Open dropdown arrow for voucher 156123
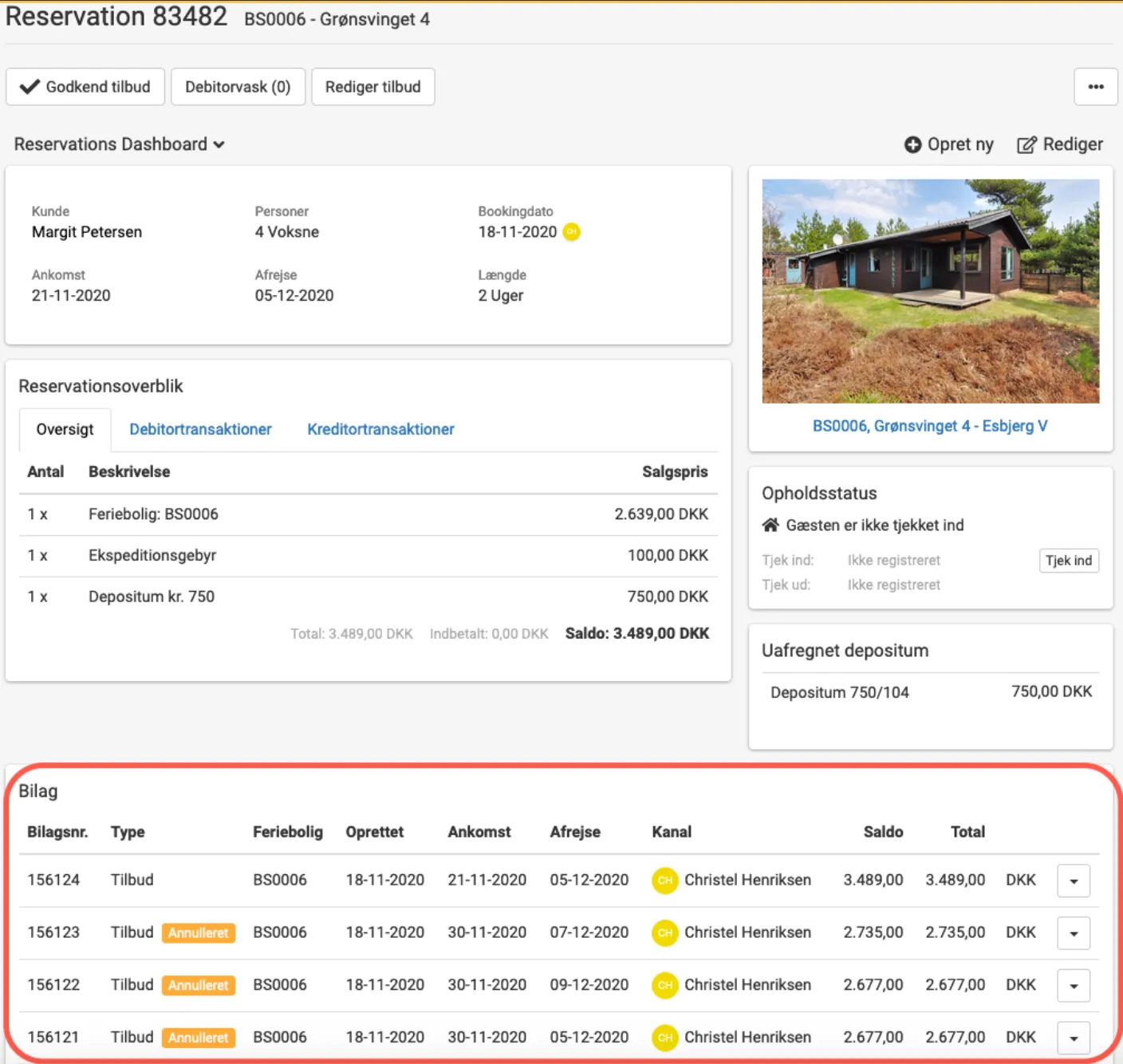 1074,933
